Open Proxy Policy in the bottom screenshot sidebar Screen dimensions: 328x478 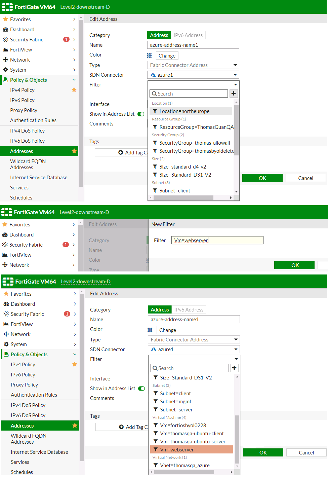[24, 384]
